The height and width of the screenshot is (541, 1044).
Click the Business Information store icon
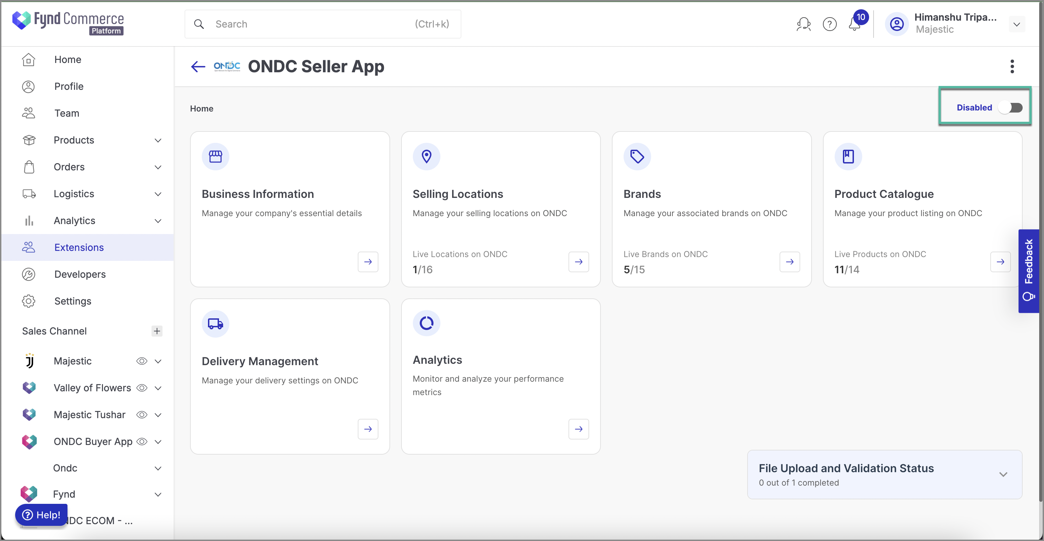point(216,156)
